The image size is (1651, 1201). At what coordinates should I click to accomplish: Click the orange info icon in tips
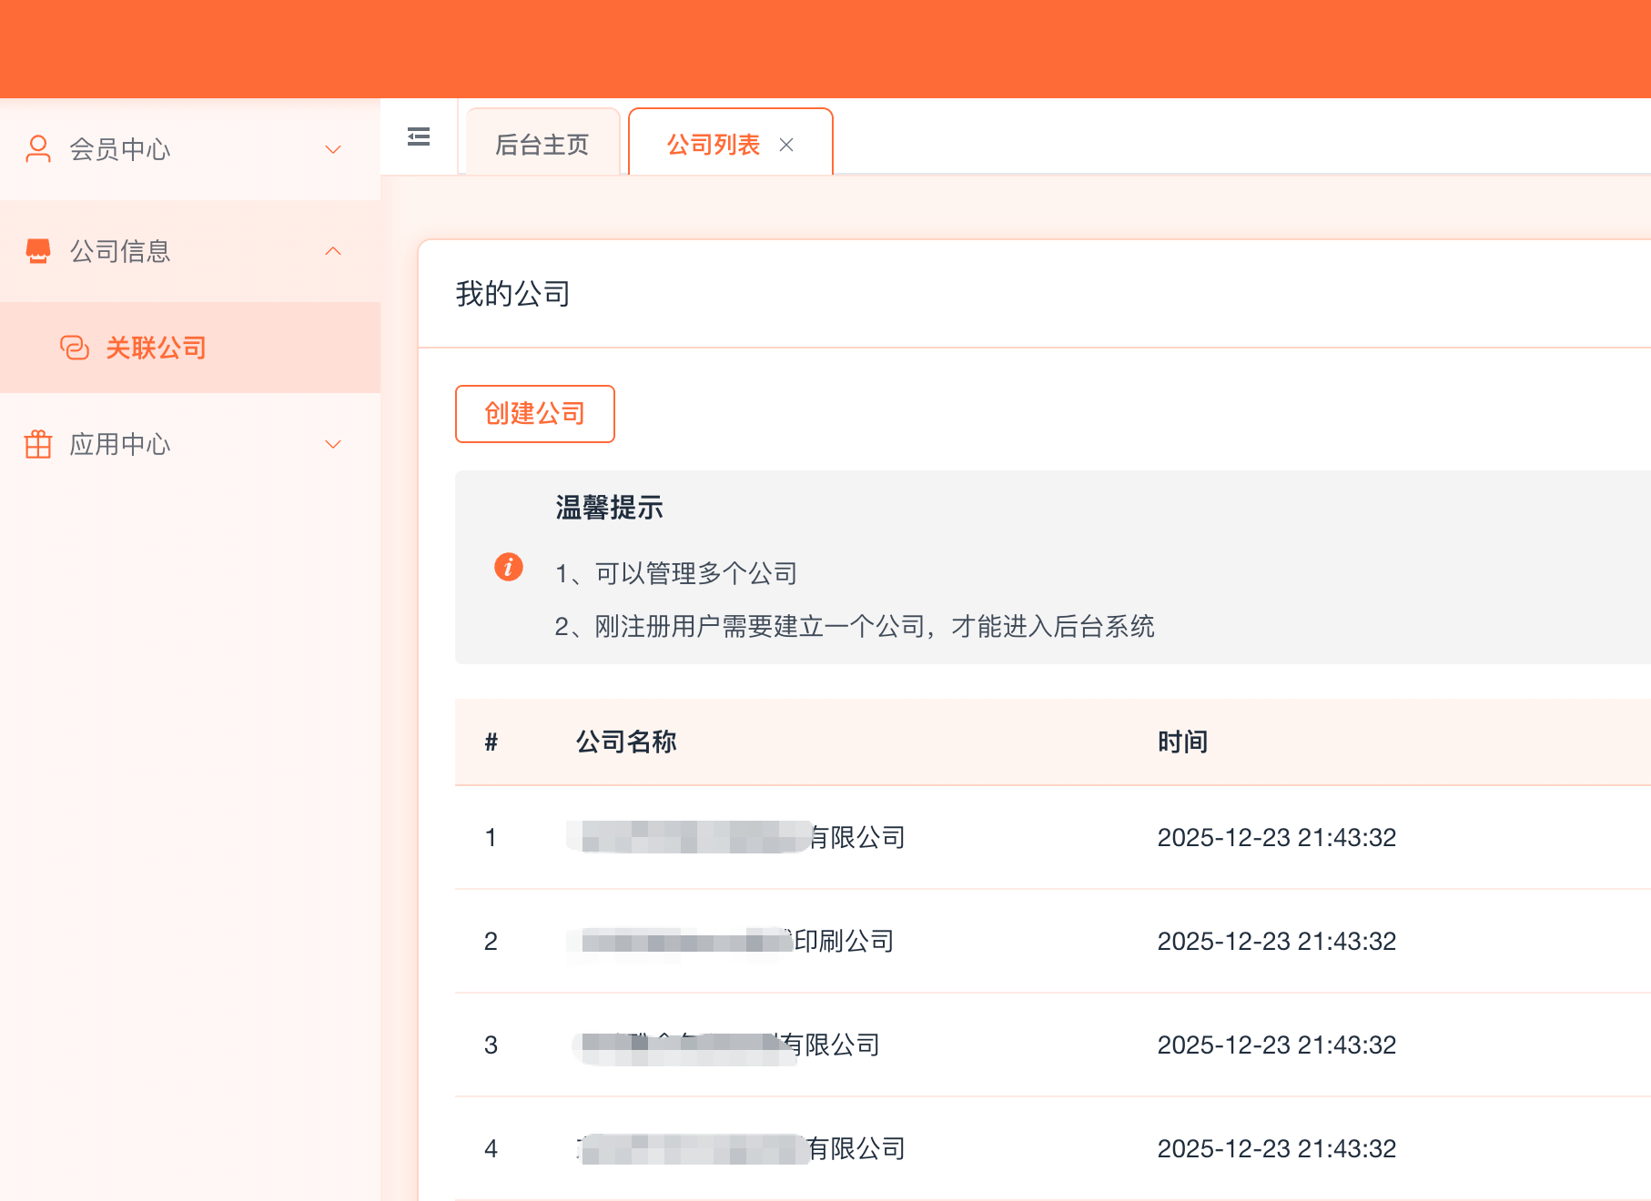(x=508, y=567)
